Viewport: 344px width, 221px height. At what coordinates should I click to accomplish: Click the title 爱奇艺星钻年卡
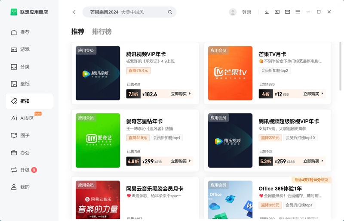pyautogui.click(x=144, y=121)
